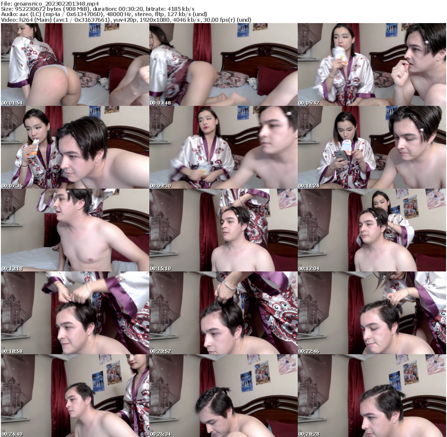The image size is (447, 437).
Task: Click the thumbnail stamped 00:05:42
Action: tap(371, 64)
